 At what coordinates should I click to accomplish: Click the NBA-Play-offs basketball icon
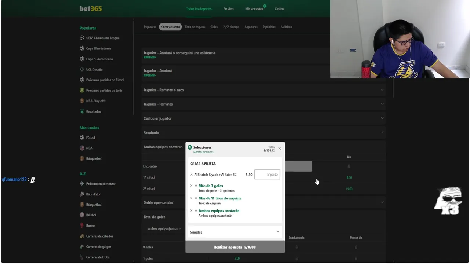click(x=82, y=101)
